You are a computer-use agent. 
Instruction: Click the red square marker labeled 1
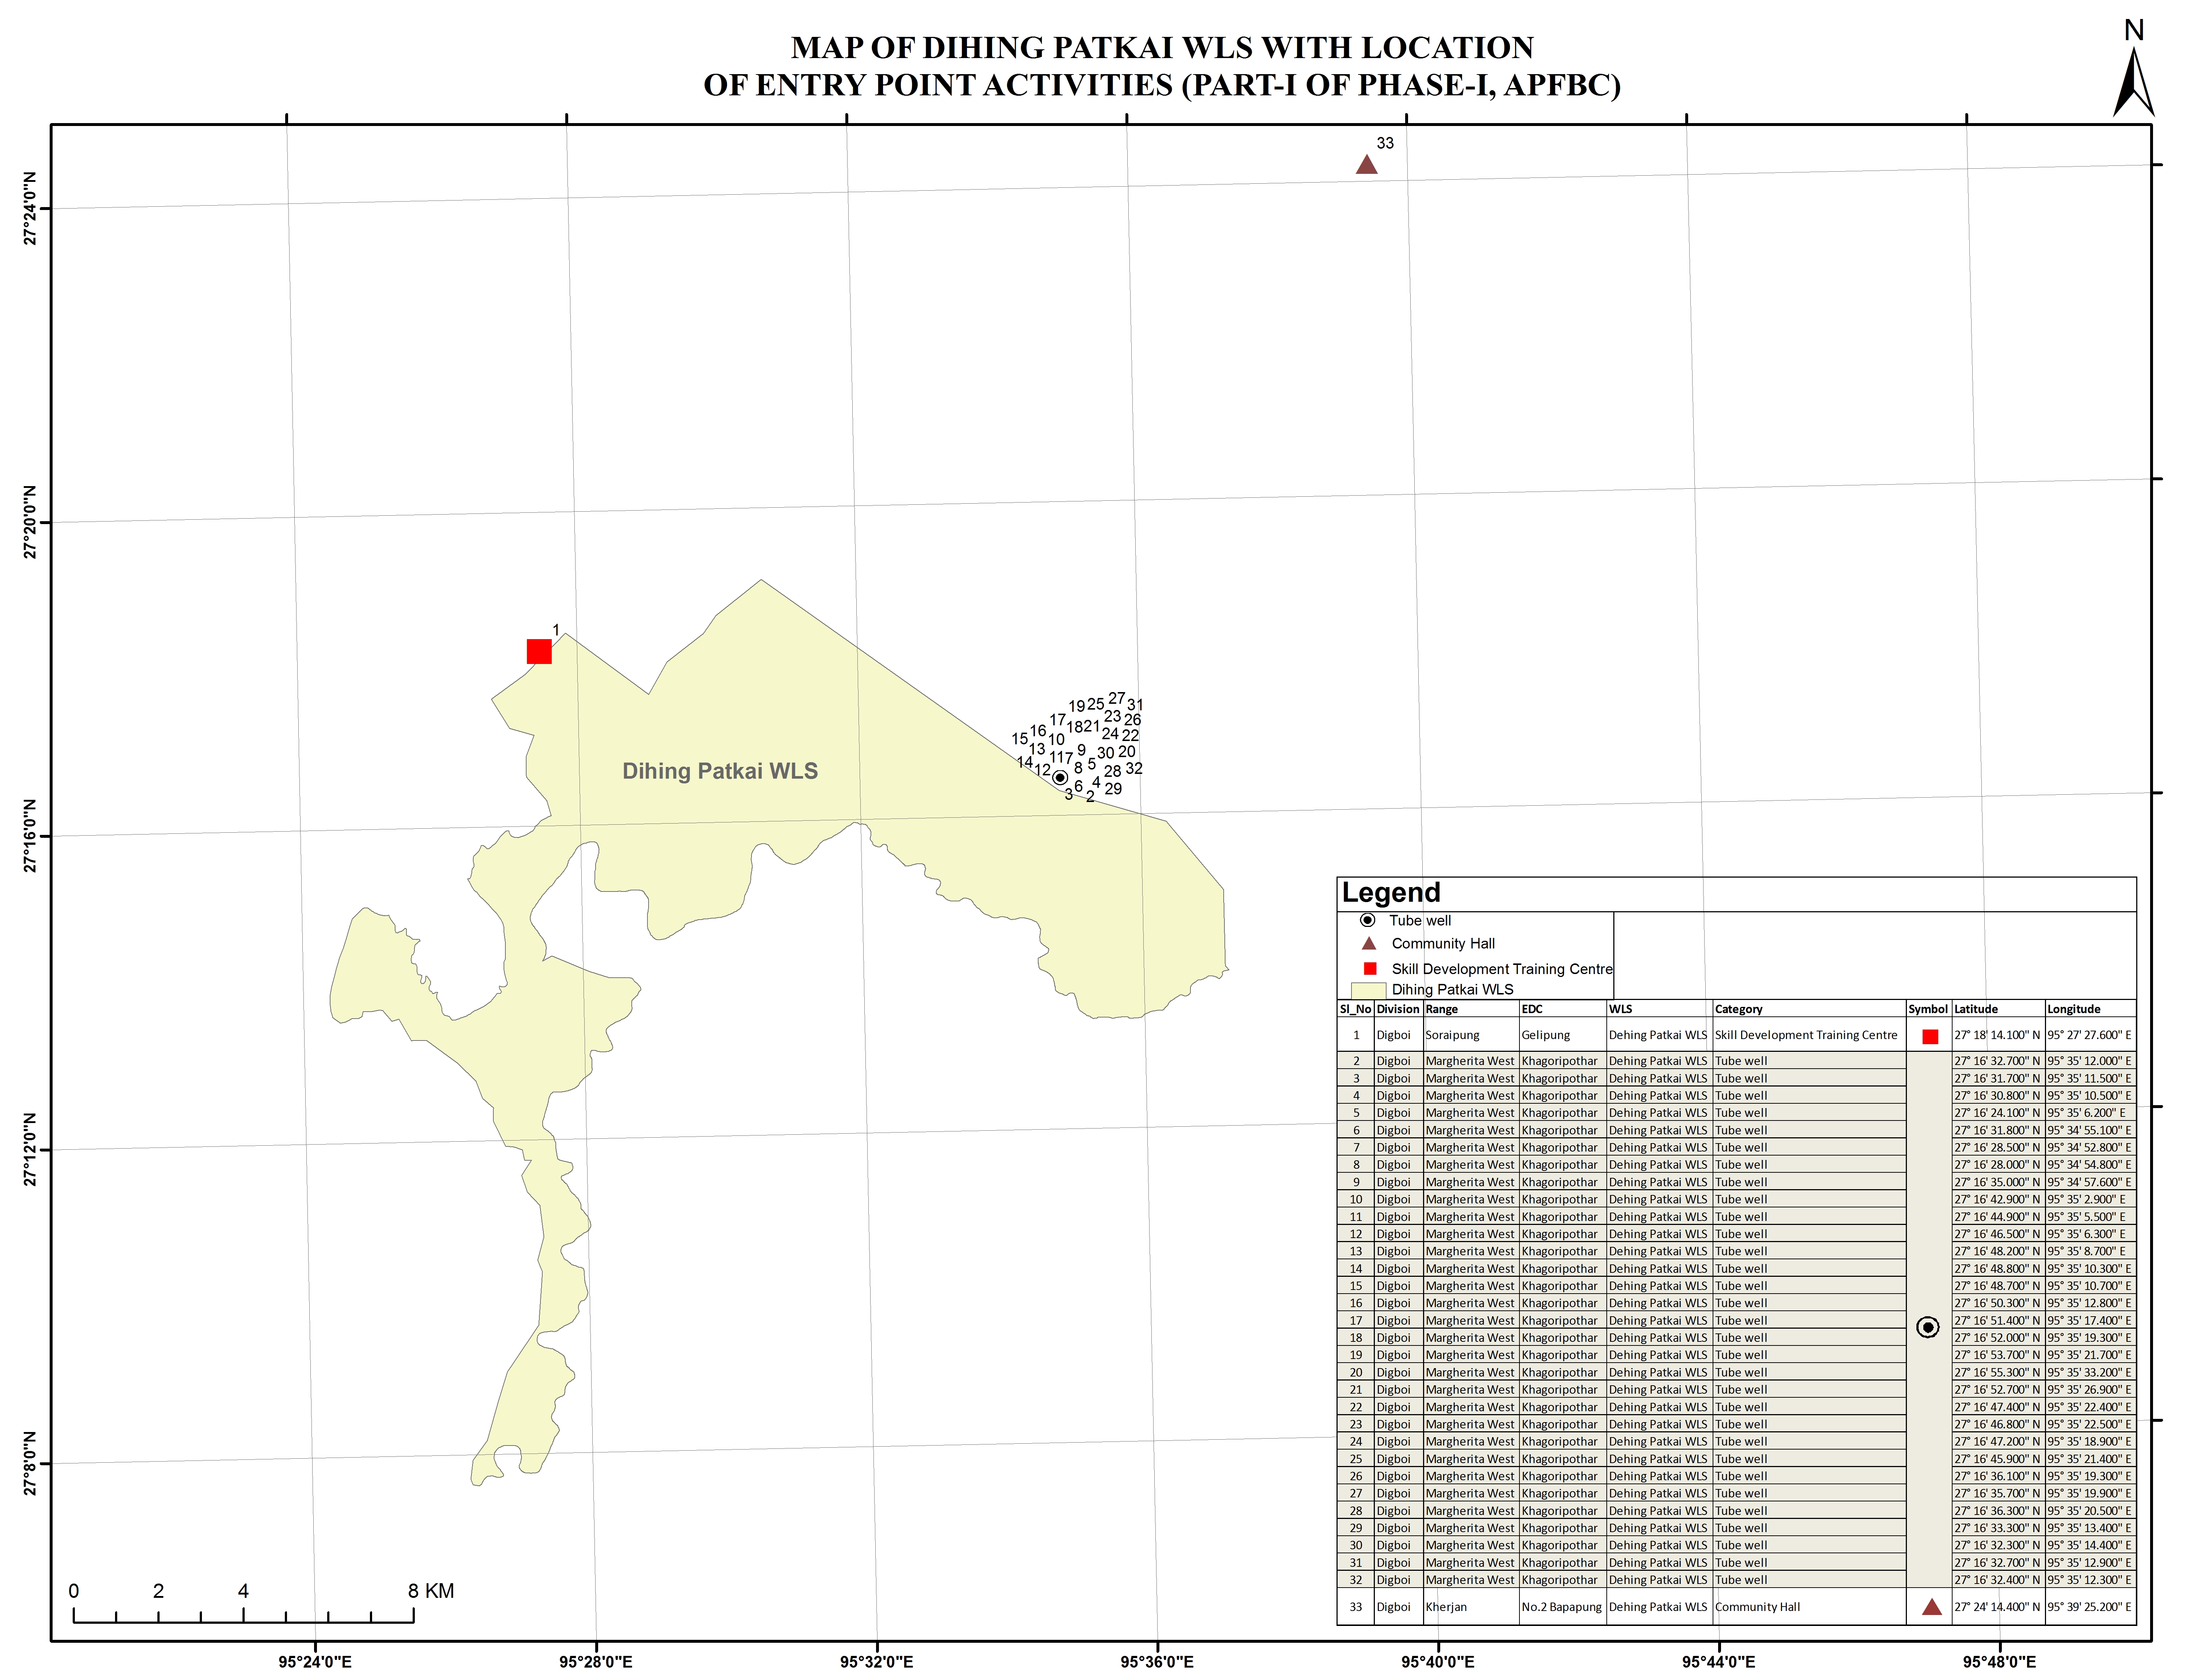tap(539, 652)
